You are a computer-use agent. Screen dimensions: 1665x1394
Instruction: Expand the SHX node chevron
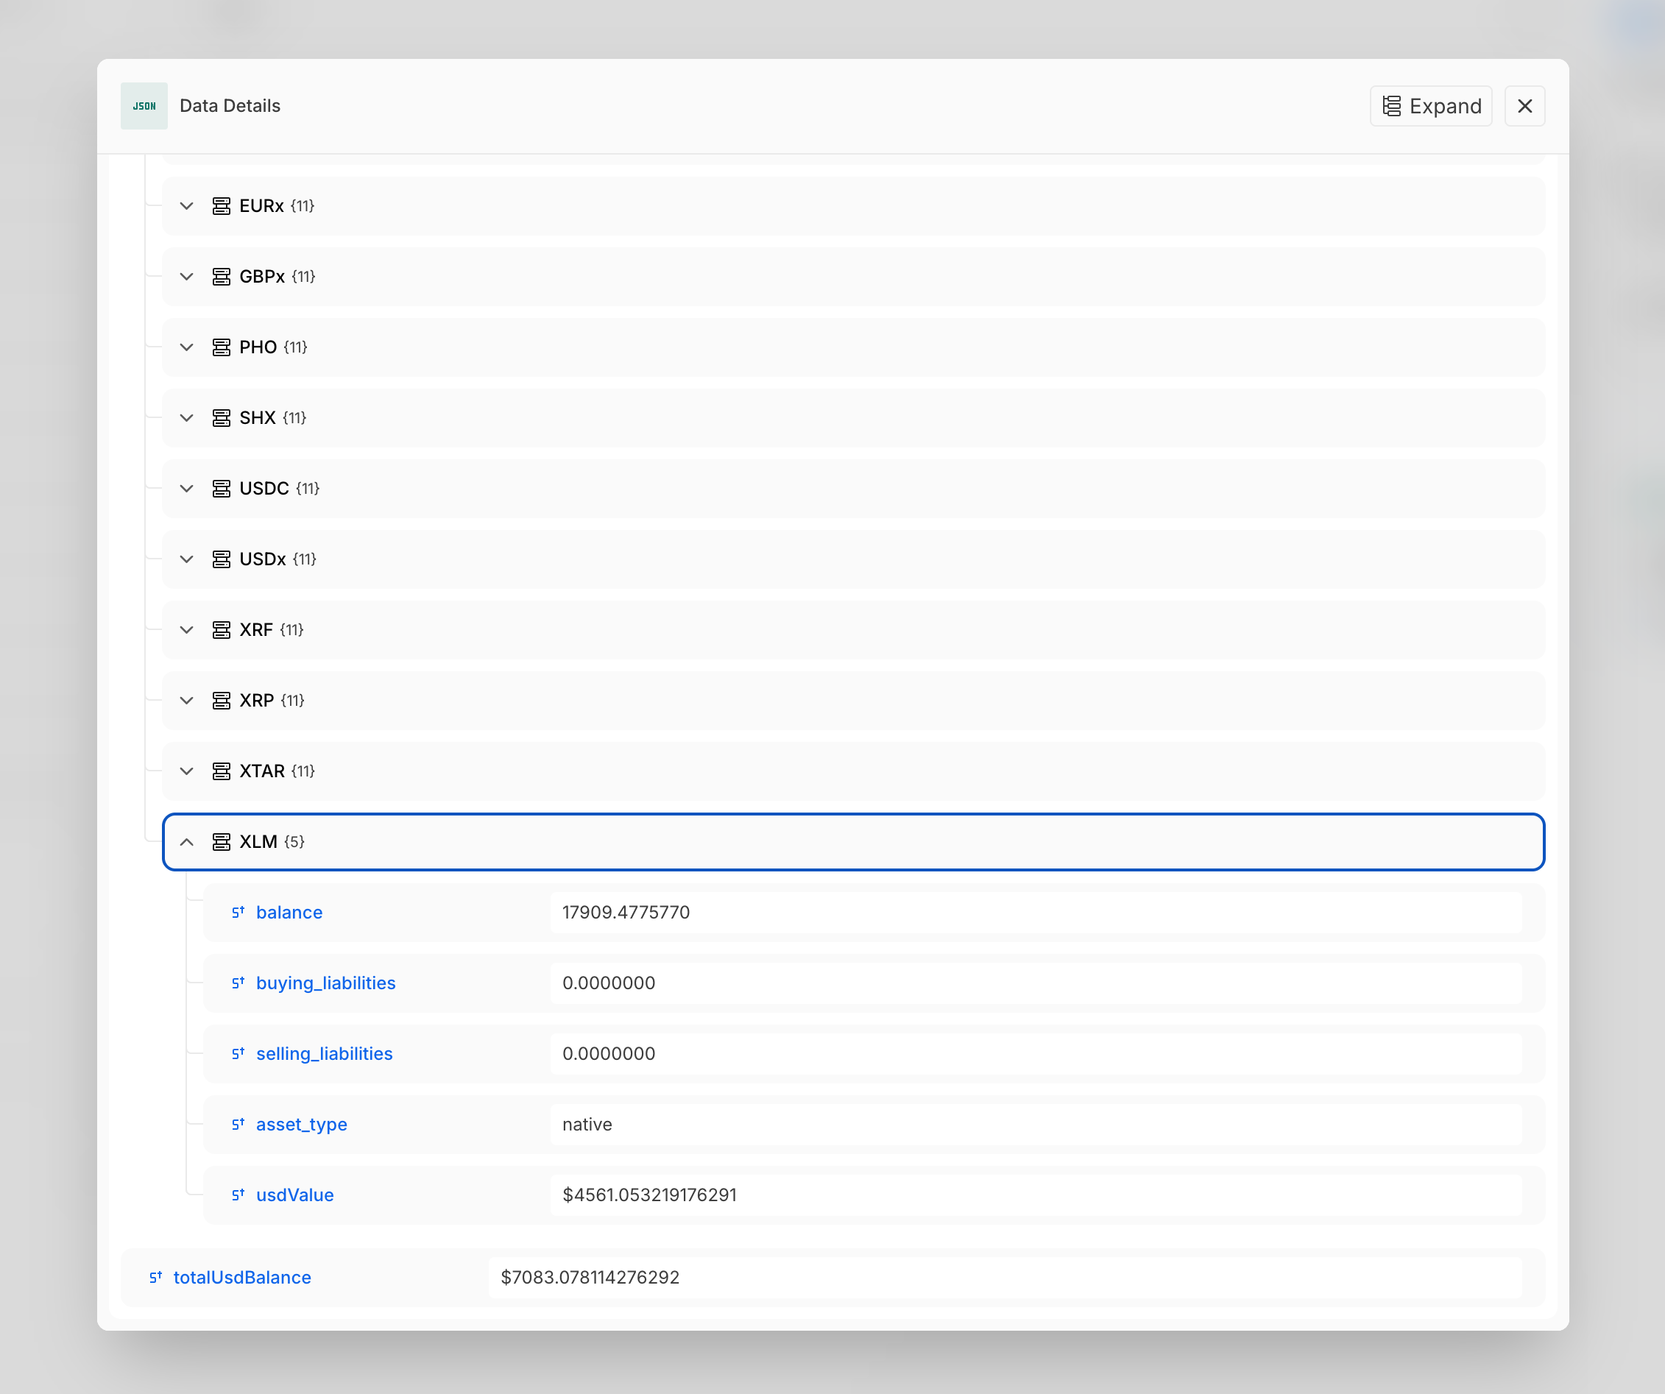[186, 418]
